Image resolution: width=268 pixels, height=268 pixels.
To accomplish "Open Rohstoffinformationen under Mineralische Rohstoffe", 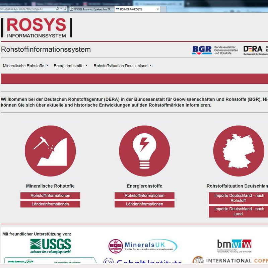I will point(50,196).
